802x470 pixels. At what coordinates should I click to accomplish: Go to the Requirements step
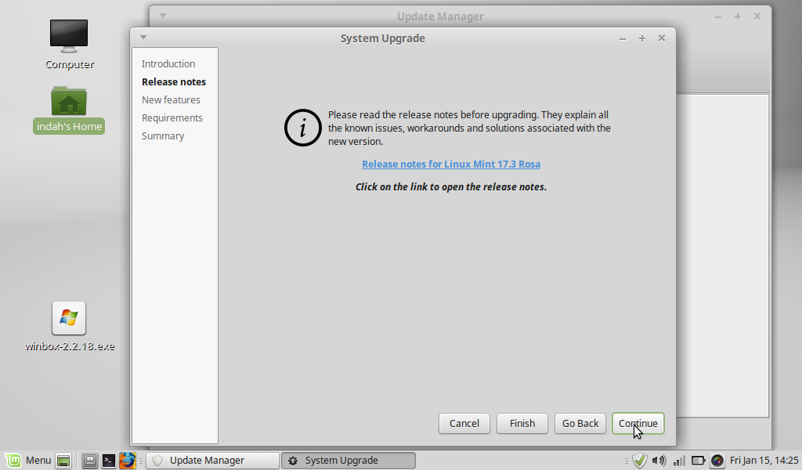172,117
